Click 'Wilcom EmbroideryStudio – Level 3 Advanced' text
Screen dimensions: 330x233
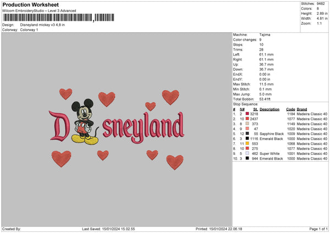pos(39,11)
